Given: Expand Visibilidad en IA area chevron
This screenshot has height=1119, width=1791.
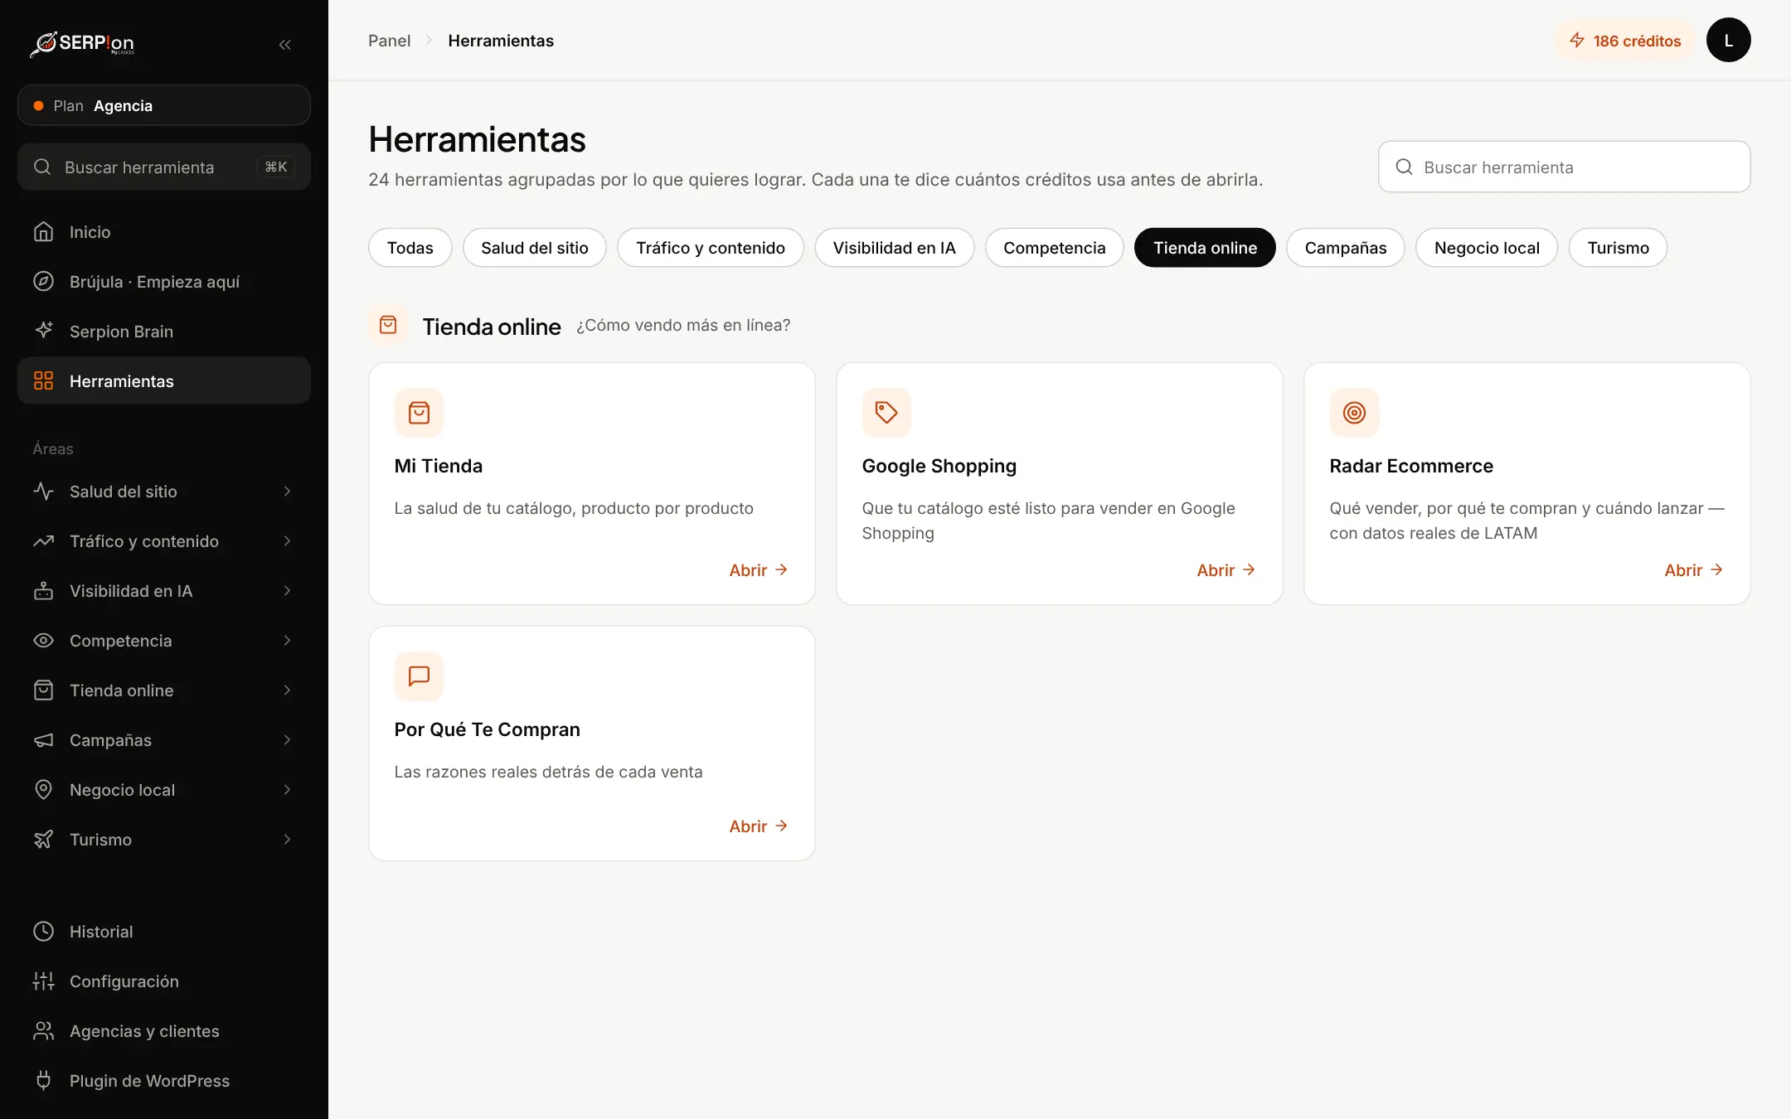Looking at the screenshot, I should coord(287,591).
